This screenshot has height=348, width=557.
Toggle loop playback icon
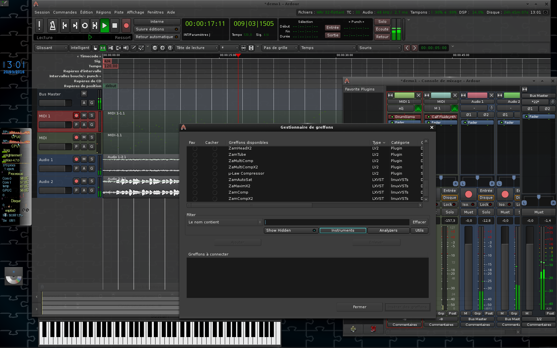click(x=85, y=26)
